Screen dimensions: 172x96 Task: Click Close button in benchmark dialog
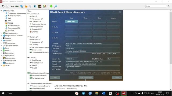pos(117,77)
